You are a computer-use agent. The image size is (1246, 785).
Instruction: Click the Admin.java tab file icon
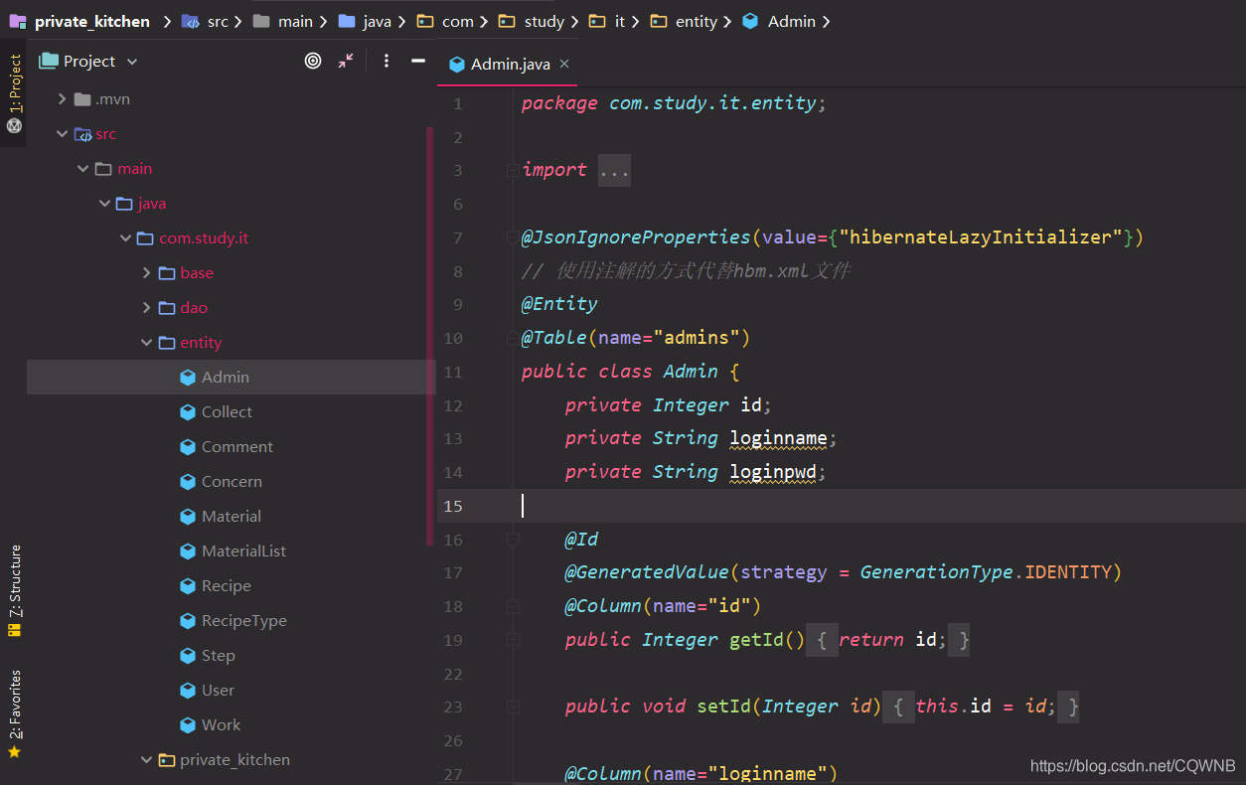[x=457, y=64]
